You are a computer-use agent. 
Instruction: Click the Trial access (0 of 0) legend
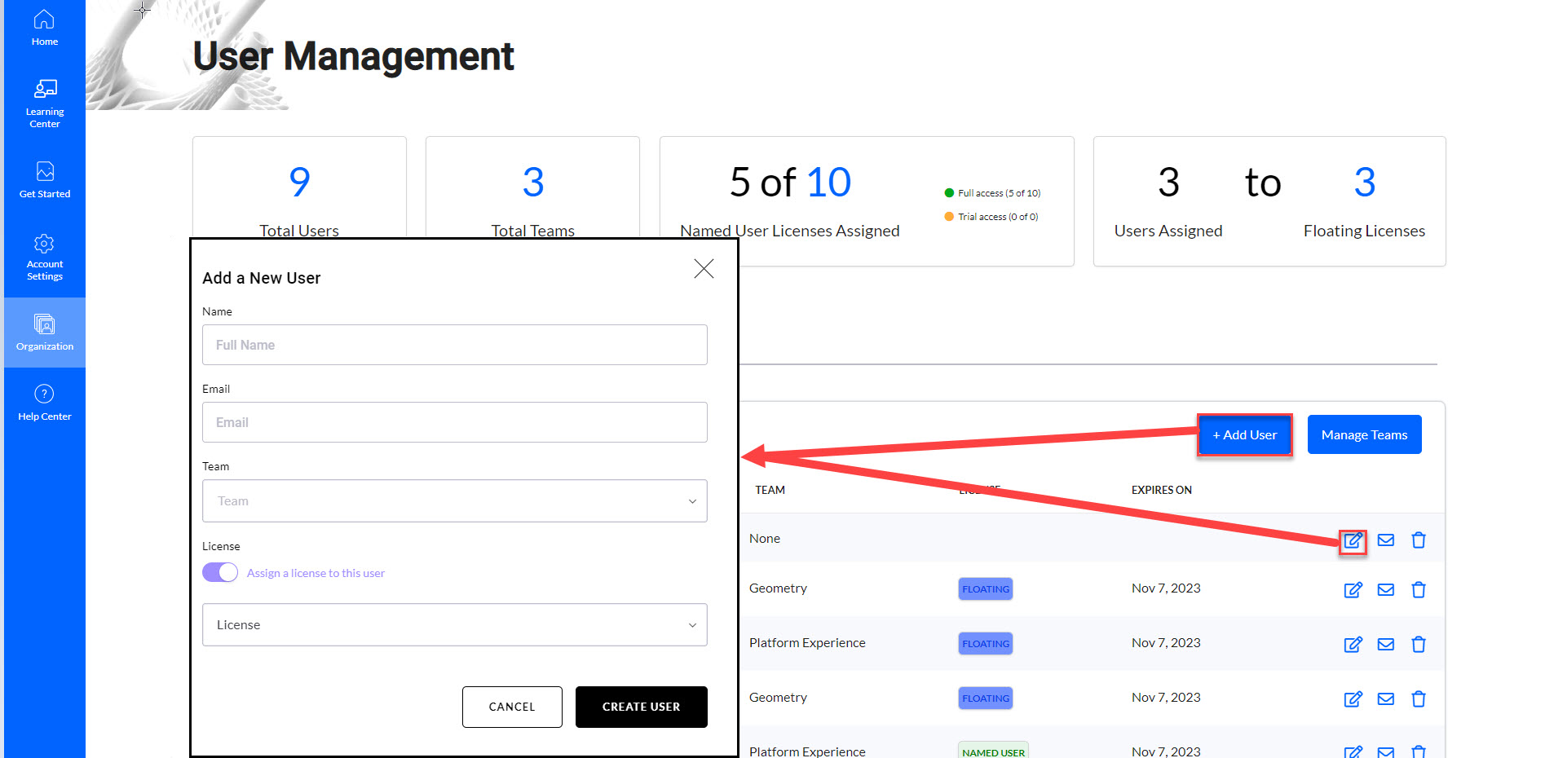point(991,217)
